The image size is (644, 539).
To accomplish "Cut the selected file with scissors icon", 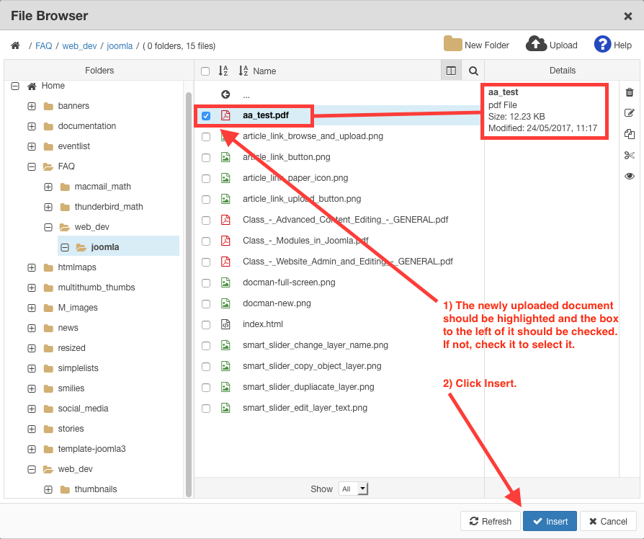I will tap(629, 156).
